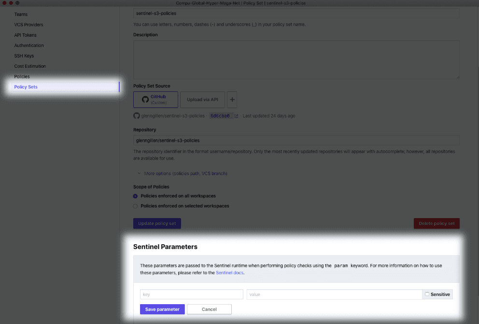Open the Repository autocomplete field

click(296, 140)
